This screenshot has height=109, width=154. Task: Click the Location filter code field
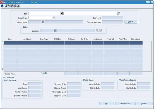[47, 31]
